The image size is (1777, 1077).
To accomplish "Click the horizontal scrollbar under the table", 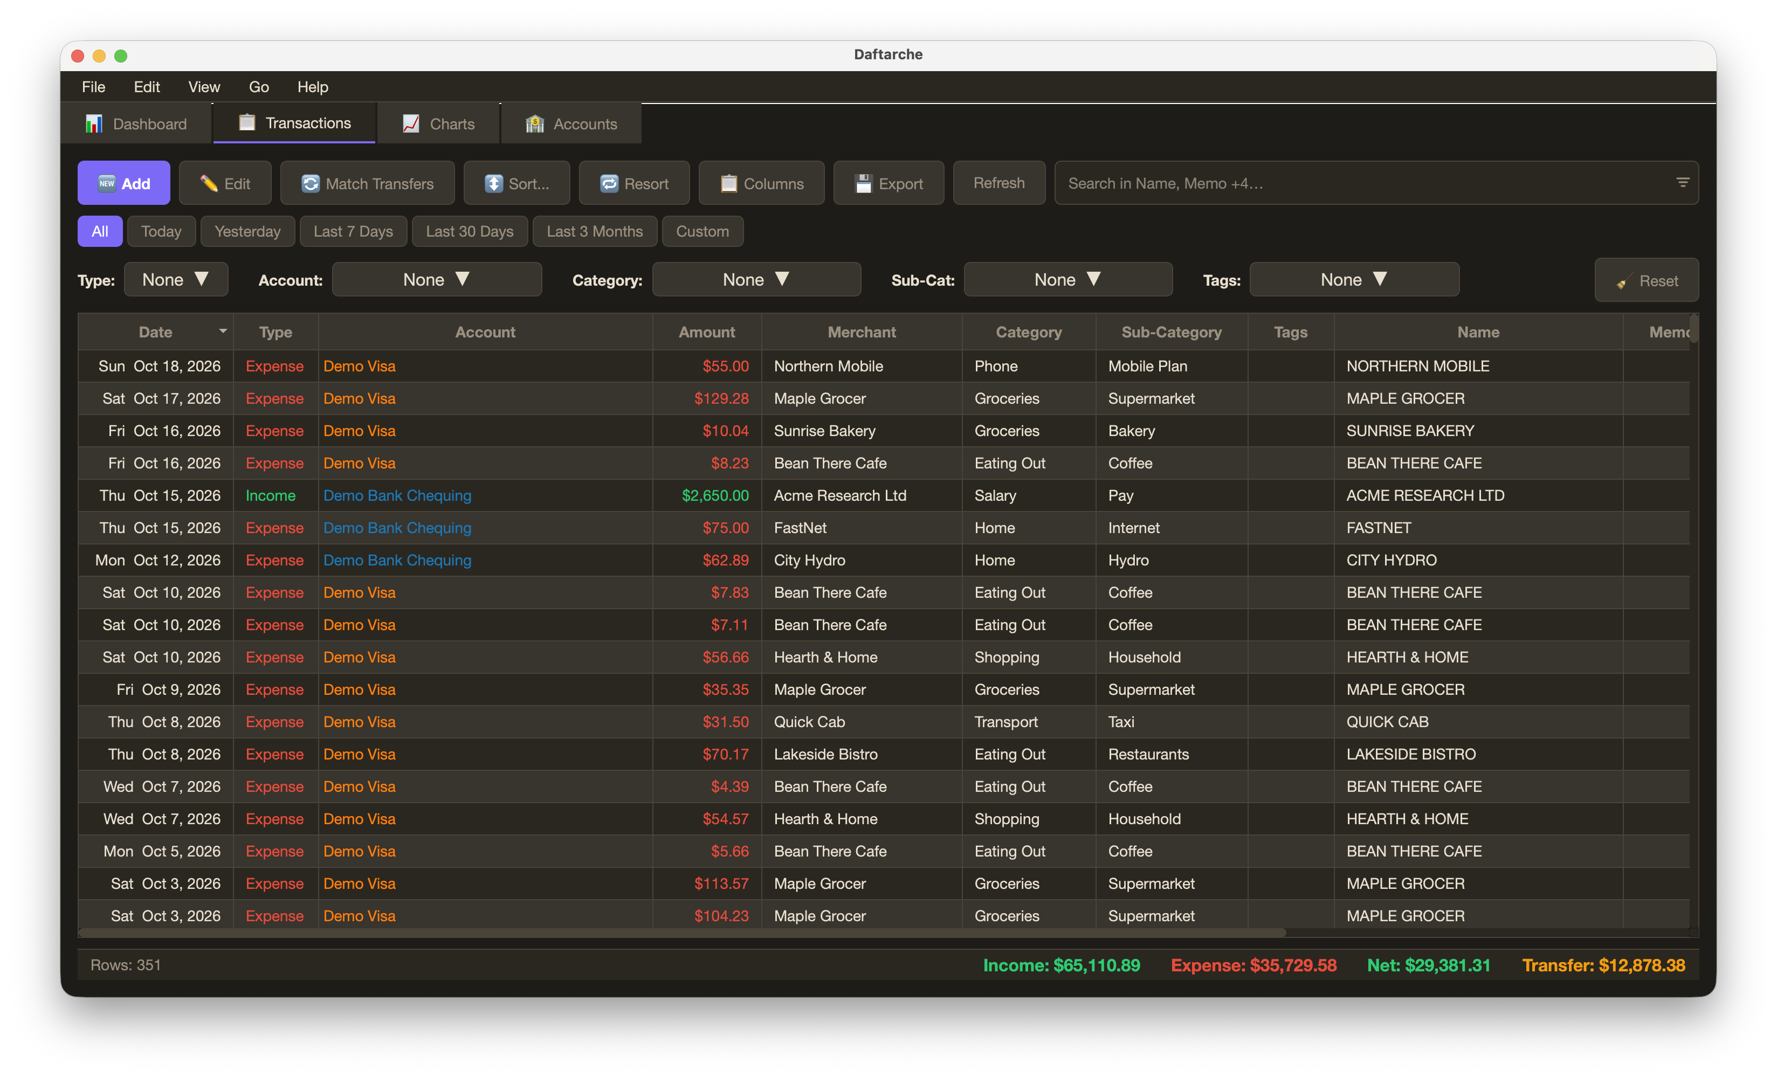I will [x=682, y=933].
